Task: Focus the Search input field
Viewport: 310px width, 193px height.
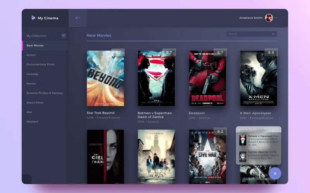Action: [x=251, y=34]
